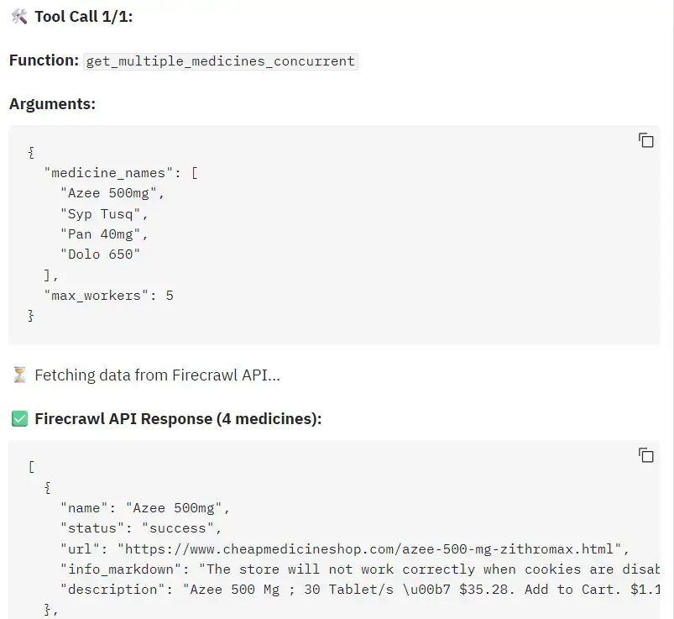Viewport: 674px width, 619px height.
Task: Copy the Firecrawl API Response block
Action: pos(645,454)
